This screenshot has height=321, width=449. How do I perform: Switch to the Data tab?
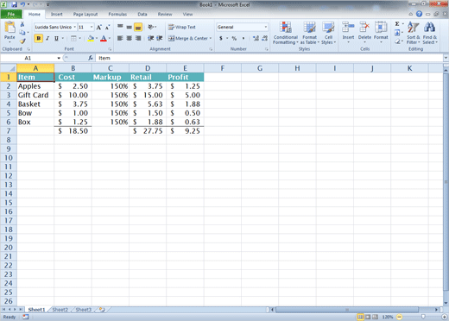click(x=142, y=14)
